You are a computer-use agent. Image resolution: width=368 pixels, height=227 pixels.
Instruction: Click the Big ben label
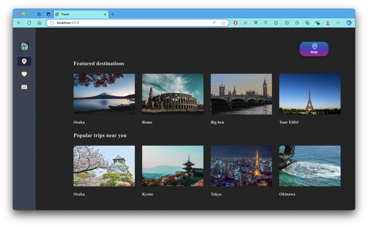tap(217, 122)
